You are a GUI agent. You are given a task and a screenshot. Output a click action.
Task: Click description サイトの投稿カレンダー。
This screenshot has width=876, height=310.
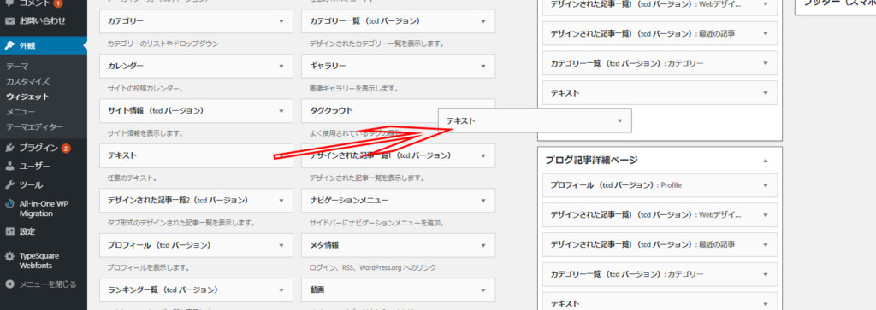(x=145, y=89)
